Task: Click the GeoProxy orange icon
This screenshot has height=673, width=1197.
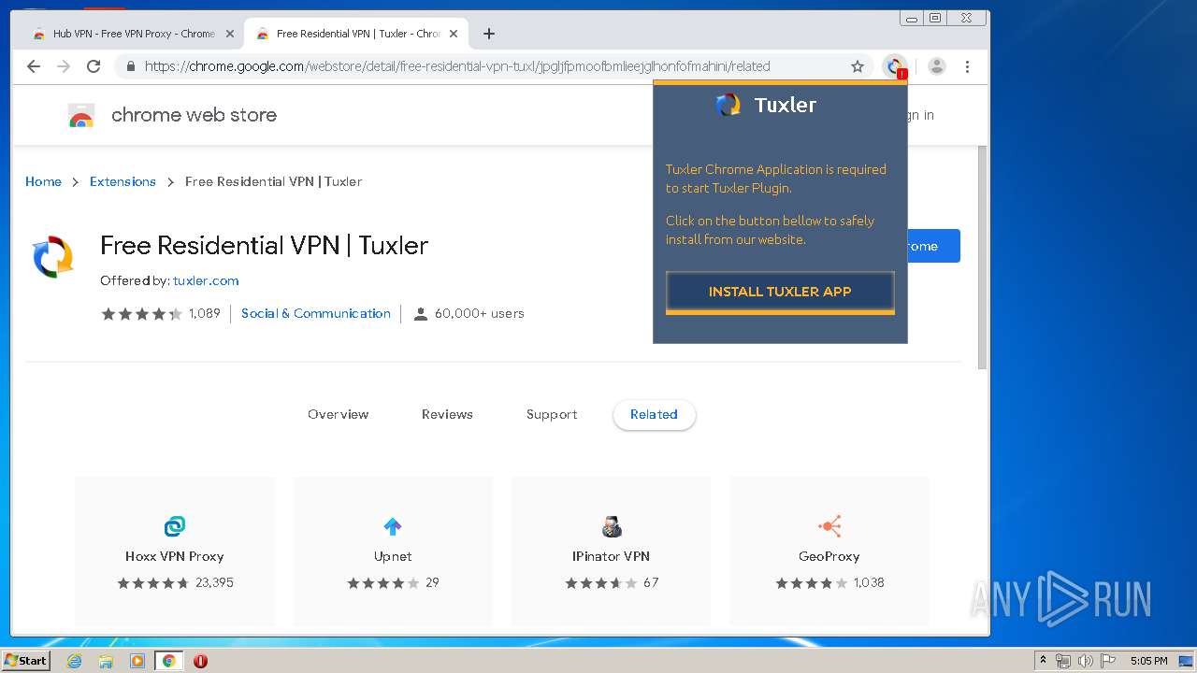Action: coord(829,526)
